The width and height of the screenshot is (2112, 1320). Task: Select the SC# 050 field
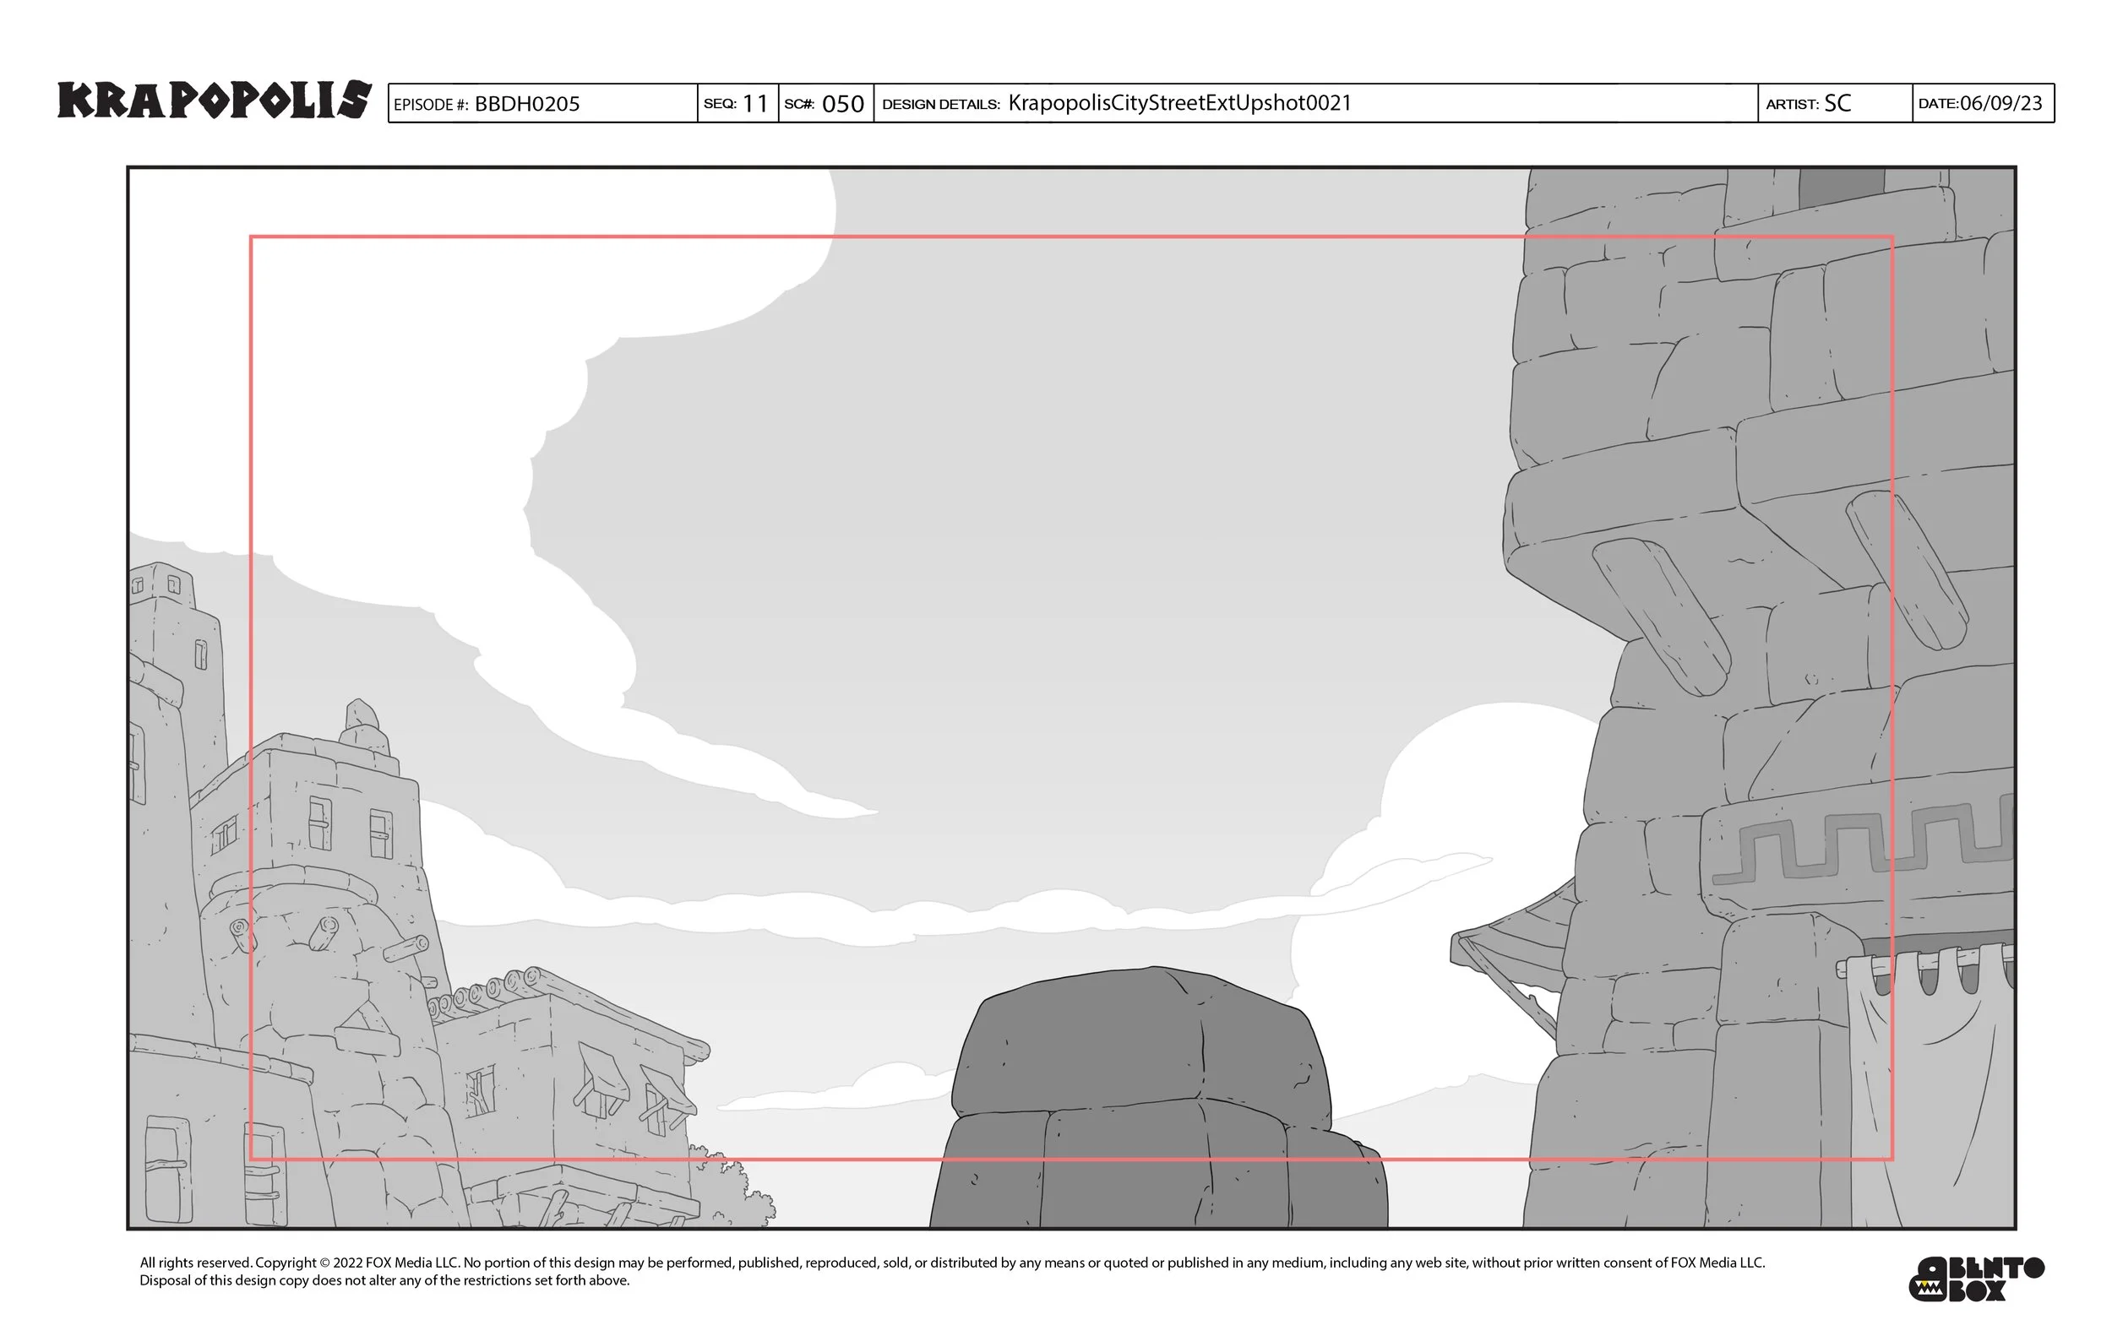825,104
